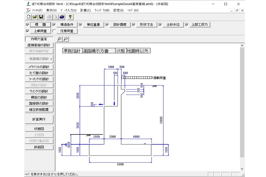This screenshot has height=177, width=266.
Task: Select the 組立鉄筋配置 sidebar button
Action: (39, 110)
